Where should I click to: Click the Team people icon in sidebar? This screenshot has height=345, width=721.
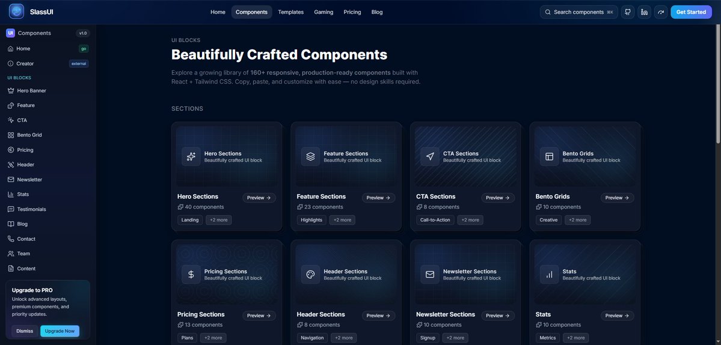pyautogui.click(x=11, y=254)
